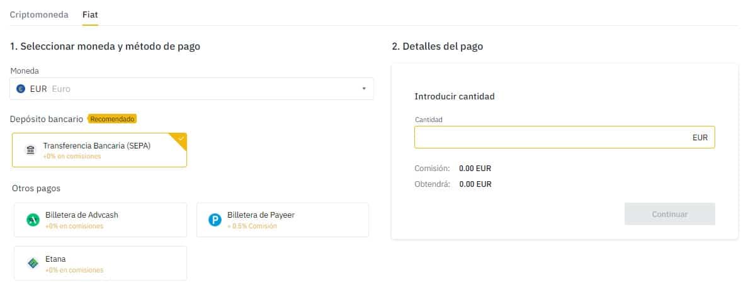Click the bank building icon for SEPA
This screenshot has height=290, width=748.
[x=30, y=150]
